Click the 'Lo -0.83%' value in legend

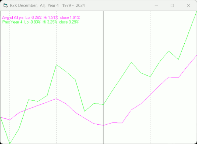(32, 22)
